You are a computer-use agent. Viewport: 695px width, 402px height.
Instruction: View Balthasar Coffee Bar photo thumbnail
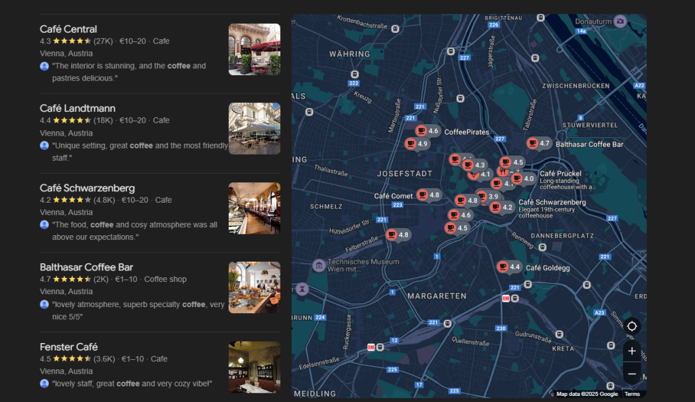tap(255, 288)
